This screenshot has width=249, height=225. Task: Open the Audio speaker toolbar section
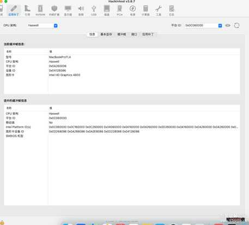81,10
